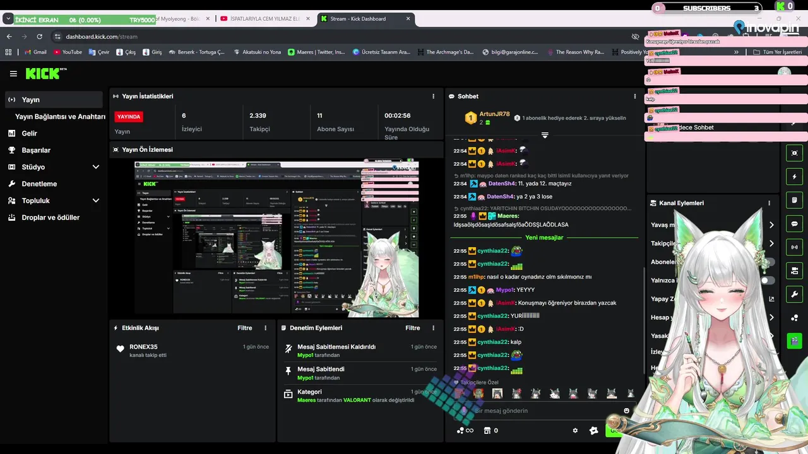Open Sohbet panel three-dot menu
Screen dimensions: 808x454
[x=635, y=96]
